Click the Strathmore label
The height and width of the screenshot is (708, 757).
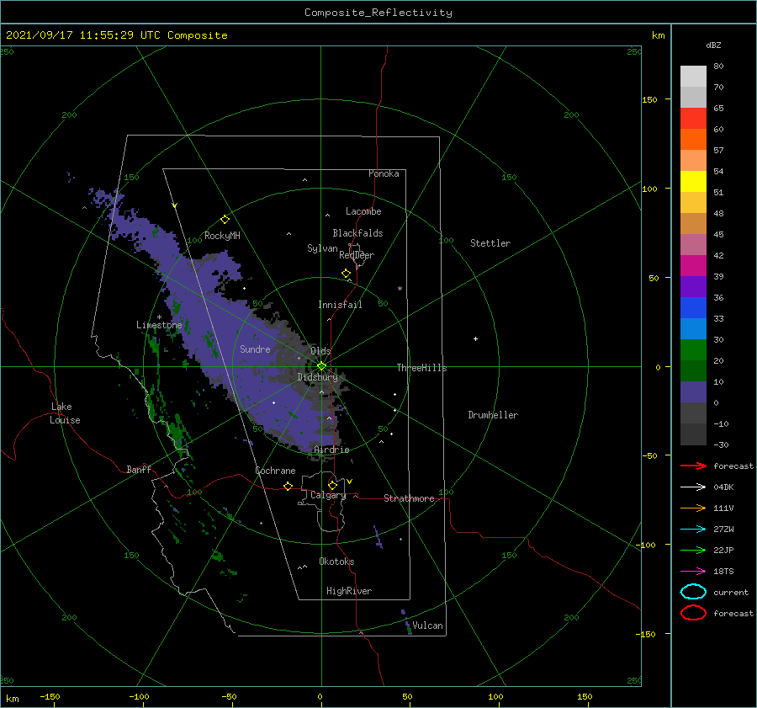point(409,498)
